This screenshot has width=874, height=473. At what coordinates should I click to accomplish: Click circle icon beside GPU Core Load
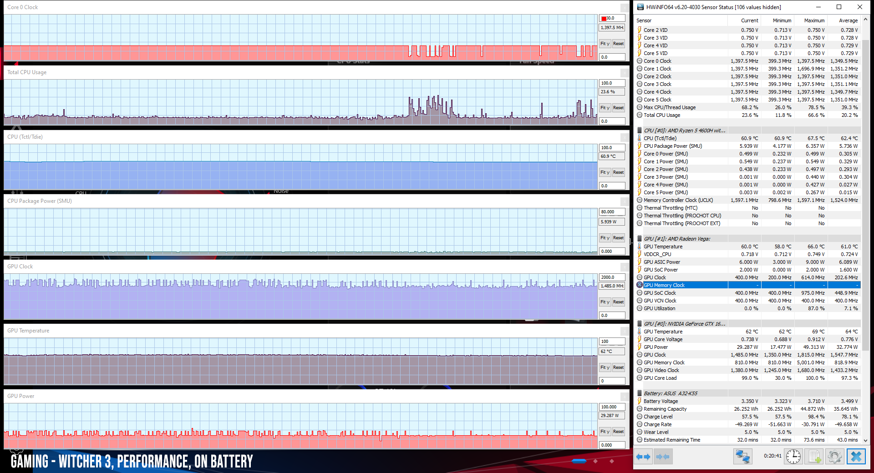point(640,378)
